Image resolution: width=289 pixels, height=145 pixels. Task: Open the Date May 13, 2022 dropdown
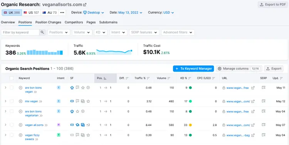(130, 13)
